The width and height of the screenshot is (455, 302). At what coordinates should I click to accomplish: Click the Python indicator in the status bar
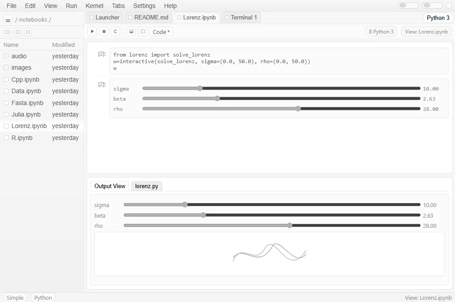[x=43, y=298]
